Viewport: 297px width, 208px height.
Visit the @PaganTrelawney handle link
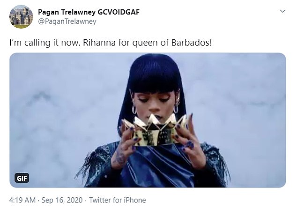tap(67, 22)
